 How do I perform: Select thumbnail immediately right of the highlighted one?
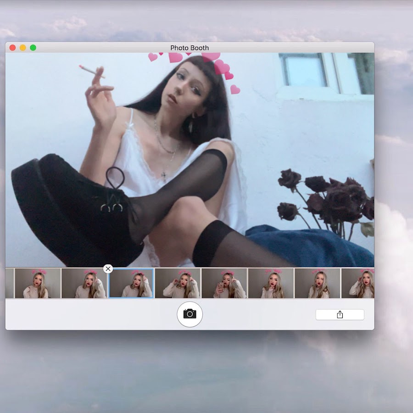tap(178, 284)
